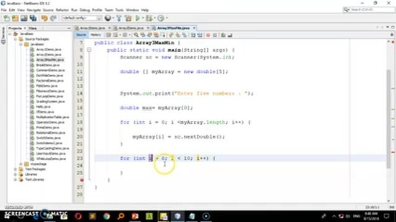Open the dropdown arrow beside Debug Project
This screenshot has width=396, height=222.
[154, 18]
